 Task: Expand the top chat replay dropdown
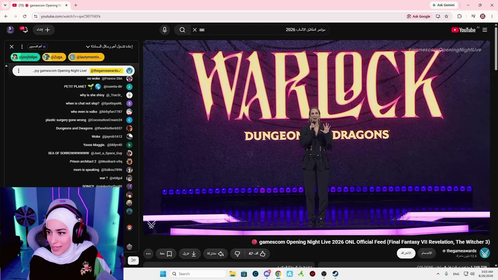coord(109,47)
